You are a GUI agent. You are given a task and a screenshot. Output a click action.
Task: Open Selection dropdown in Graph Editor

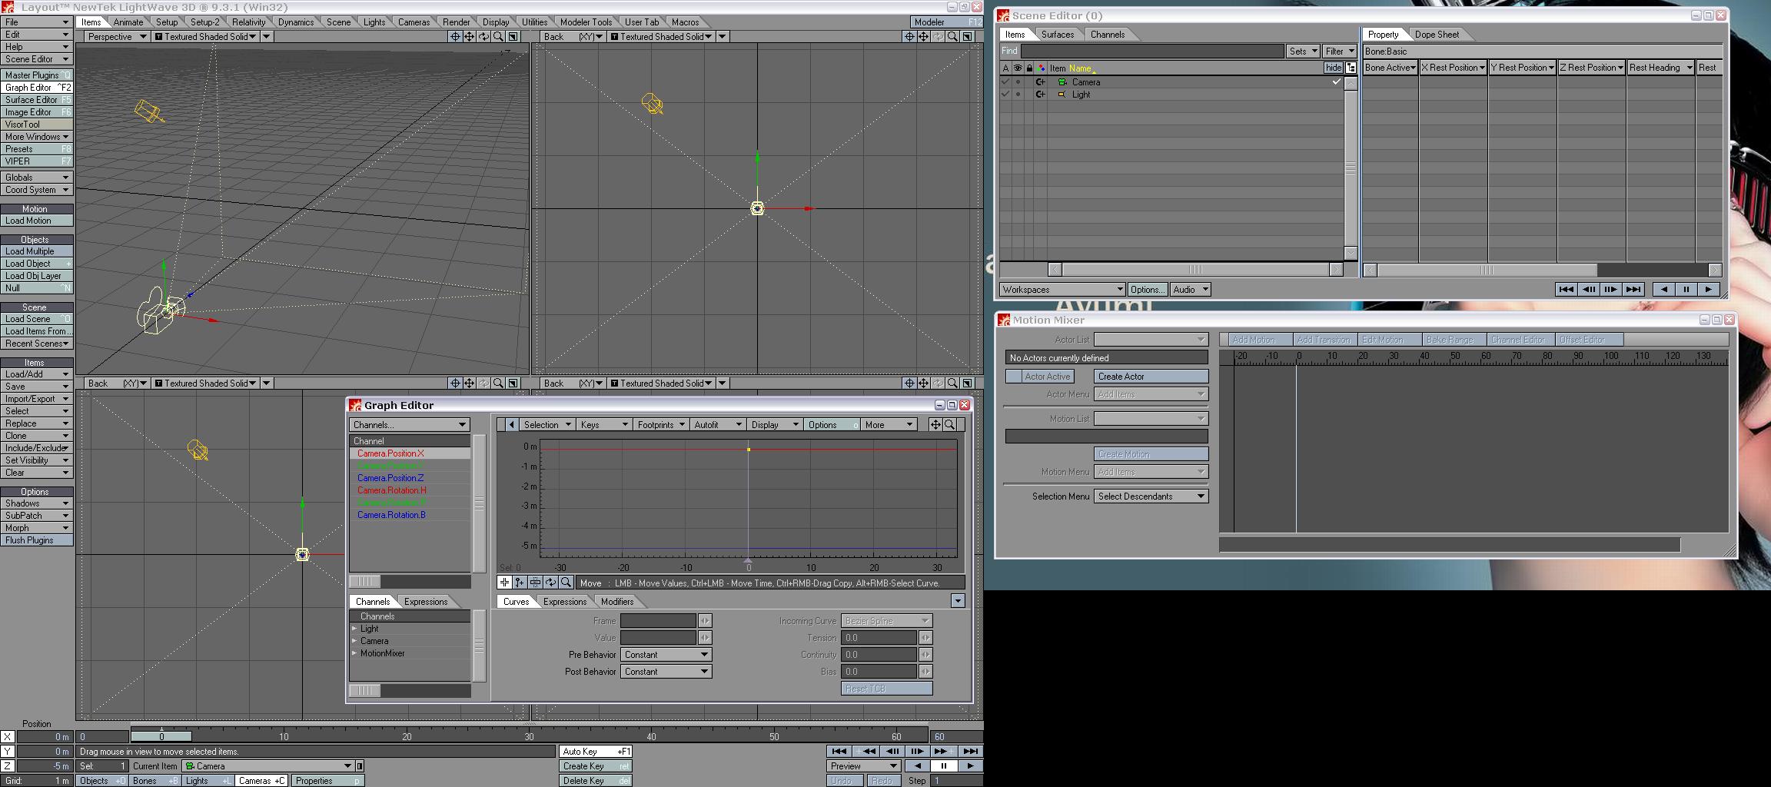(x=547, y=424)
